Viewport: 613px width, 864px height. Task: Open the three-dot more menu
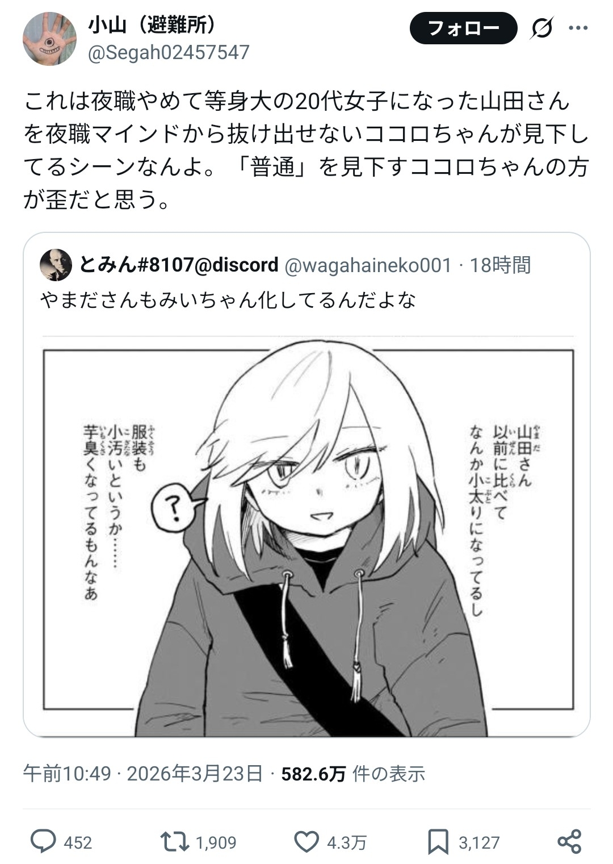(578, 27)
